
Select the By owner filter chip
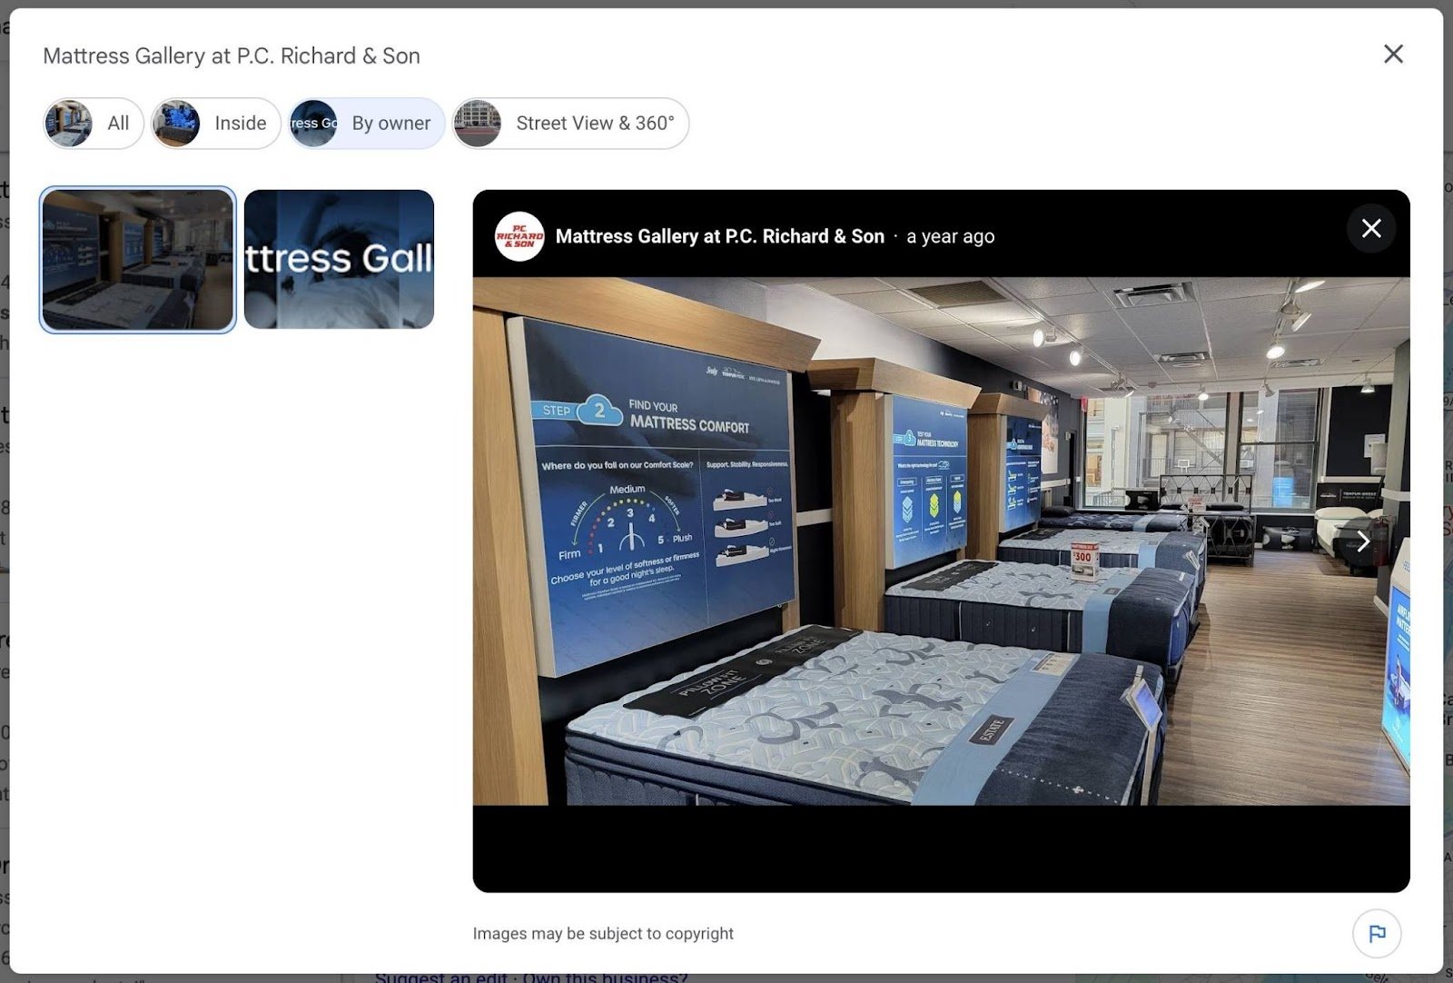pyautogui.click(x=391, y=123)
